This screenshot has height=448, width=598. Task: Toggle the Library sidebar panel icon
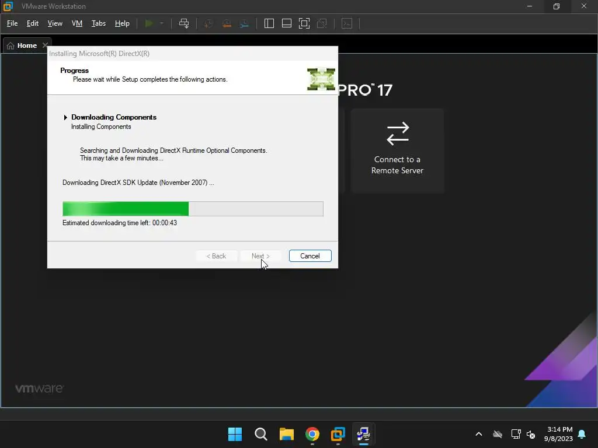click(x=269, y=23)
